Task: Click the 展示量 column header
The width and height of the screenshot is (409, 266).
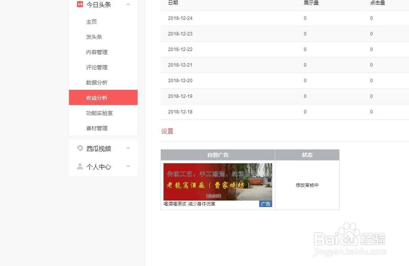Action: pyautogui.click(x=311, y=3)
